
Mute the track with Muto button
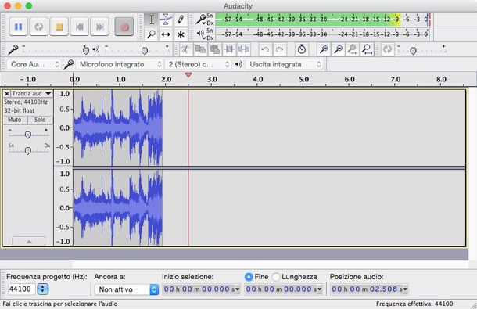tap(15, 120)
